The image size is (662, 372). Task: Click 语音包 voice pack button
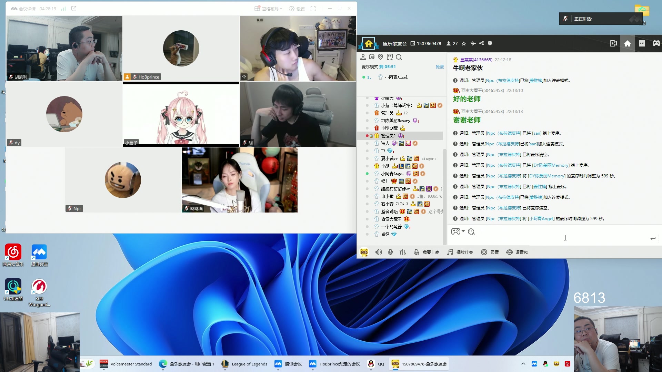click(x=517, y=252)
